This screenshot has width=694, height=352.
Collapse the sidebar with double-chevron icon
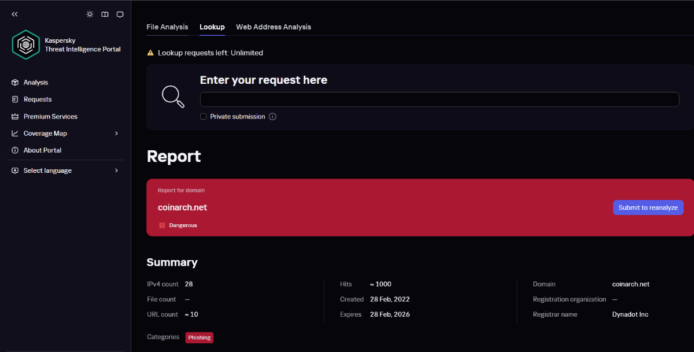click(x=14, y=14)
